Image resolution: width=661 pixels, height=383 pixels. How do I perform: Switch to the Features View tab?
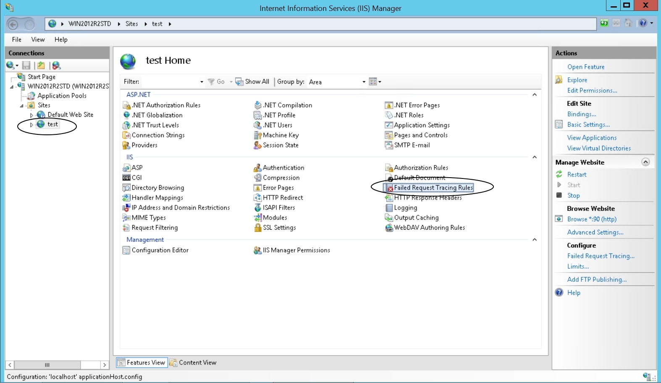click(x=142, y=362)
